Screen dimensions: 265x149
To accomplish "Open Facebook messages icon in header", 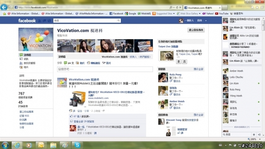I will tap(44, 21).
